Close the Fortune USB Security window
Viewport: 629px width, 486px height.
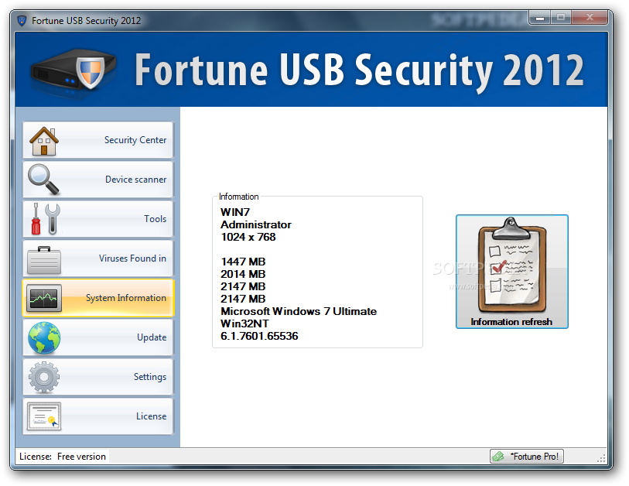(x=590, y=17)
